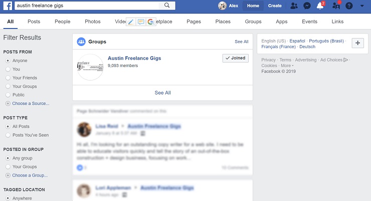Viewport: 371px width, 201px height.
Task: Click See All below the group result
Action: pos(162,92)
